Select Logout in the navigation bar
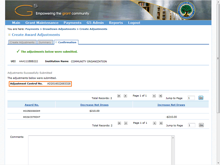The width and height of the screenshot is (220, 165). coord(134,23)
